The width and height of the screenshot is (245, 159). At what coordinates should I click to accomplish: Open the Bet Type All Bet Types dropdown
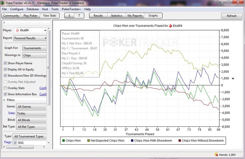(x=31, y=127)
